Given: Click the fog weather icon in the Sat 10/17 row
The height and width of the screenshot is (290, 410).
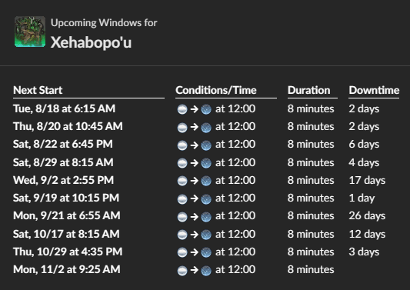Looking at the screenshot, I should click(182, 235).
